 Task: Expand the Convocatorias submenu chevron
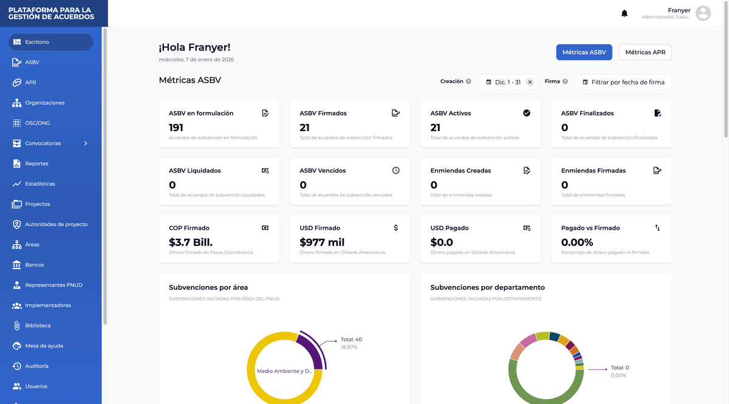coord(86,143)
